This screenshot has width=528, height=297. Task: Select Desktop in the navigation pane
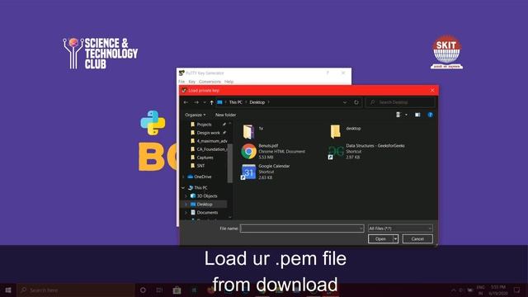click(x=205, y=205)
